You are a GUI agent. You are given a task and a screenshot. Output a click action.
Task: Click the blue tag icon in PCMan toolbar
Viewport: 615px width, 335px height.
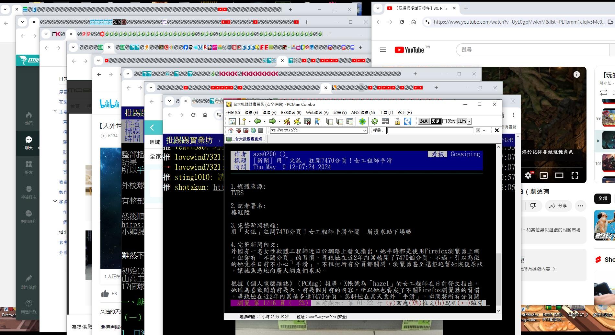tap(408, 121)
